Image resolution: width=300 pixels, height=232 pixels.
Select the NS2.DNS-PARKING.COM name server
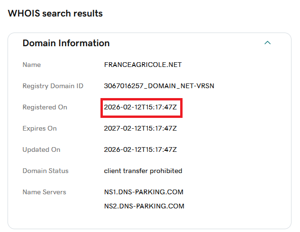coord(144,206)
